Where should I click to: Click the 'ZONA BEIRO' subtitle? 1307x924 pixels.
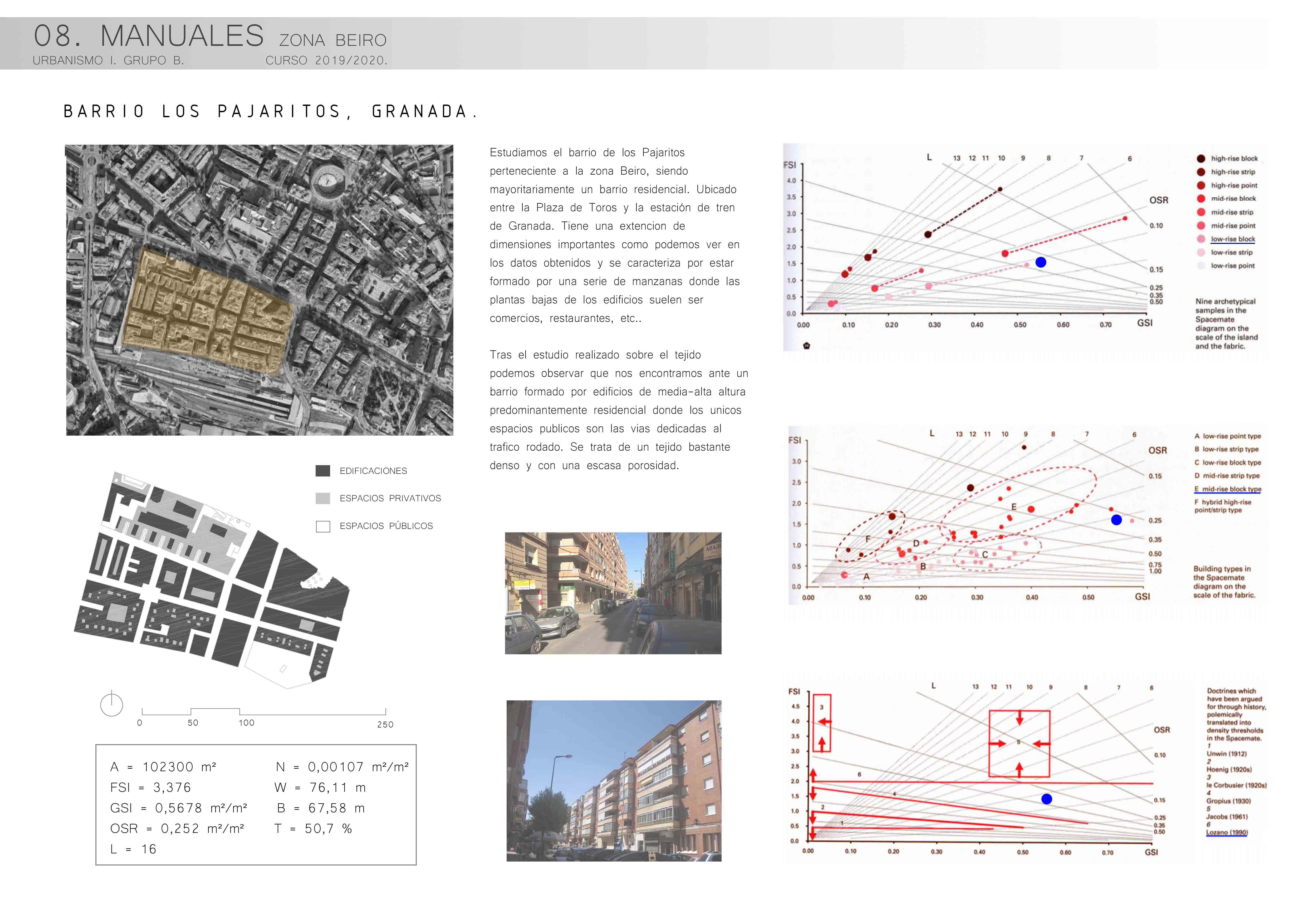click(333, 40)
